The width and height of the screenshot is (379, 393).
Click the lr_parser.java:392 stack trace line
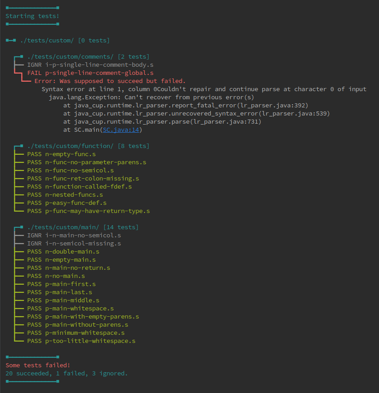[x=186, y=106]
